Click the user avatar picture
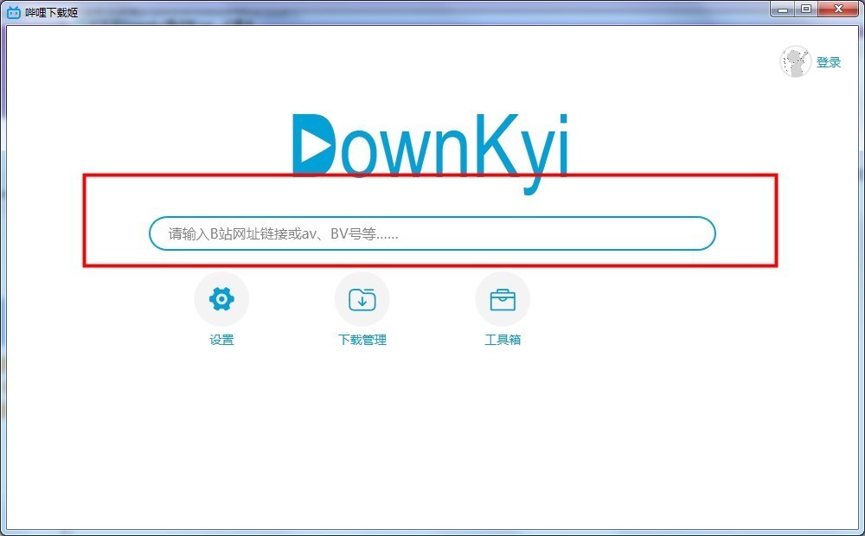 click(x=795, y=61)
